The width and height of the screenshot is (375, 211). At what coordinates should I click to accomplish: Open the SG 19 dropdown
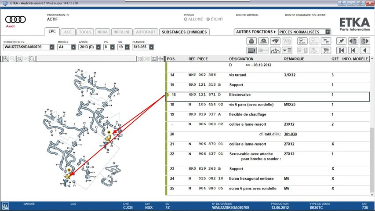127,47
